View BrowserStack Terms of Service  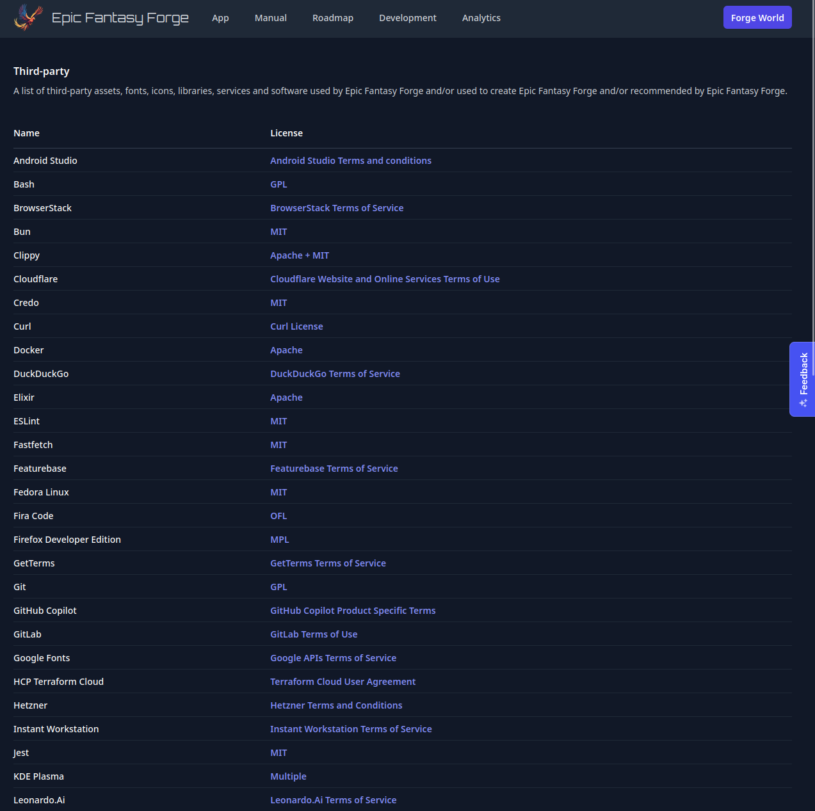pos(337,208)
